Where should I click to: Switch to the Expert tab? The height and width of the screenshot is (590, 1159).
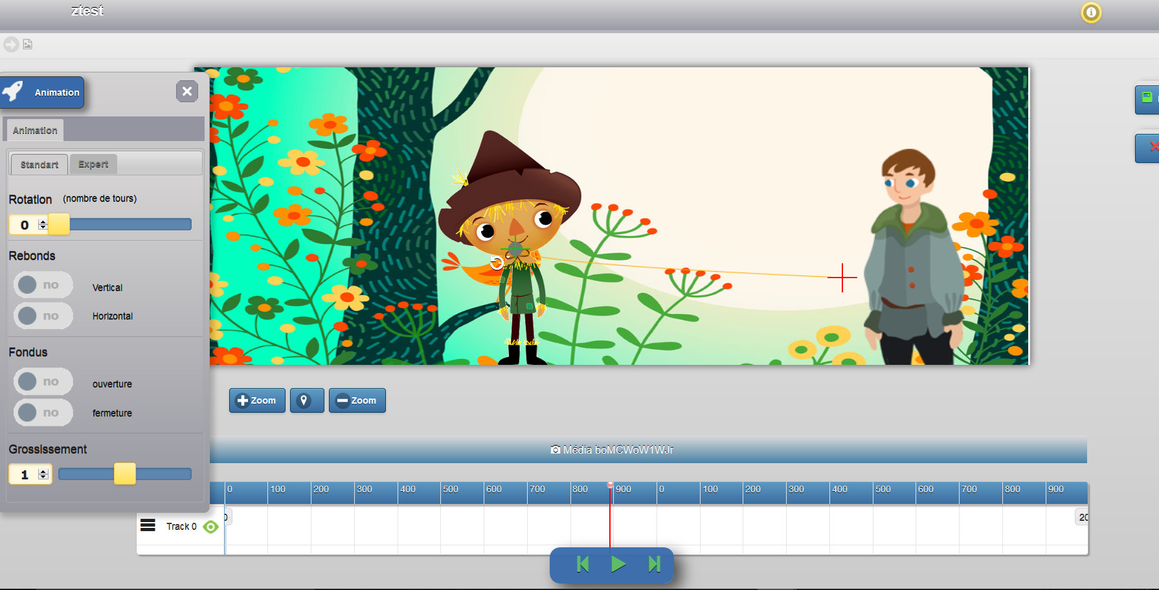[x=93, y=164]
